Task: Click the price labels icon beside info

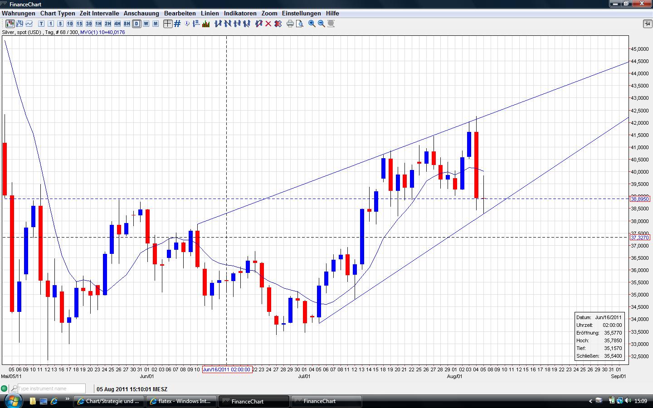Action: (196, 24)
